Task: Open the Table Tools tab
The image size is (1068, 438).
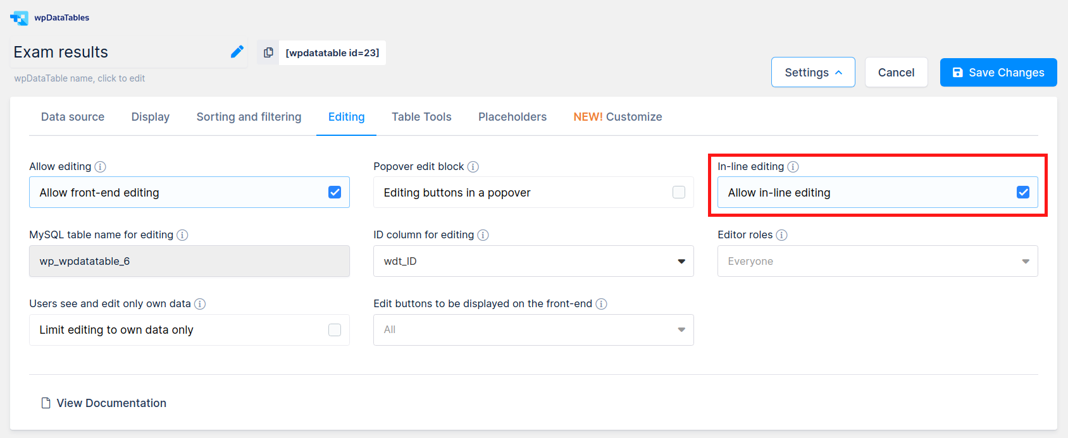Action: (421, 117)
